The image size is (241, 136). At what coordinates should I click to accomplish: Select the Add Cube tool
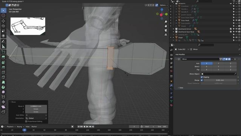pos(3,52)
